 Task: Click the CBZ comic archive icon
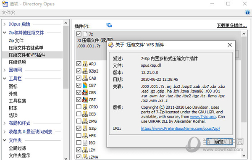pyautogui.click(x=85, y=100)
